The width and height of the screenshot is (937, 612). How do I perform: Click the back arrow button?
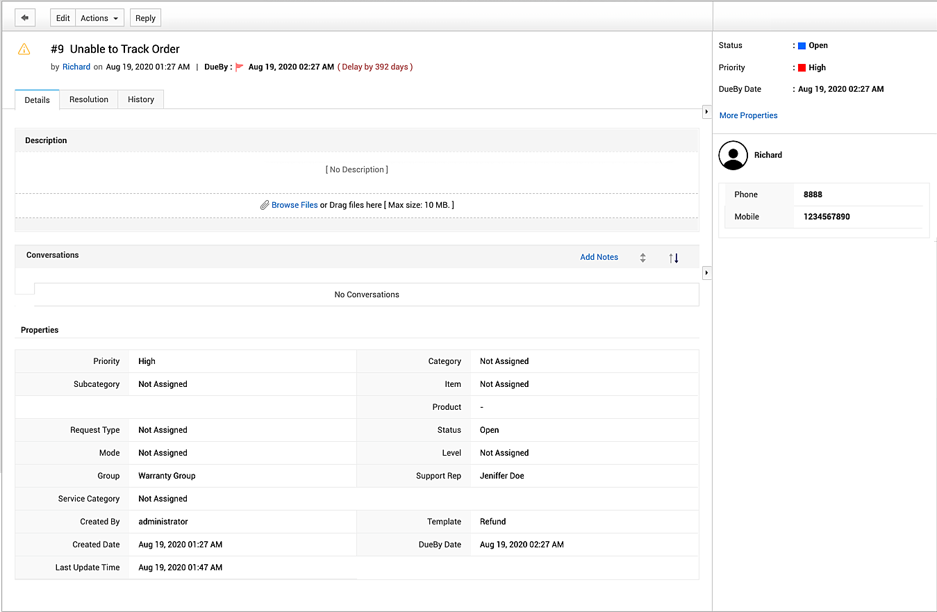[x=25, y=18]
